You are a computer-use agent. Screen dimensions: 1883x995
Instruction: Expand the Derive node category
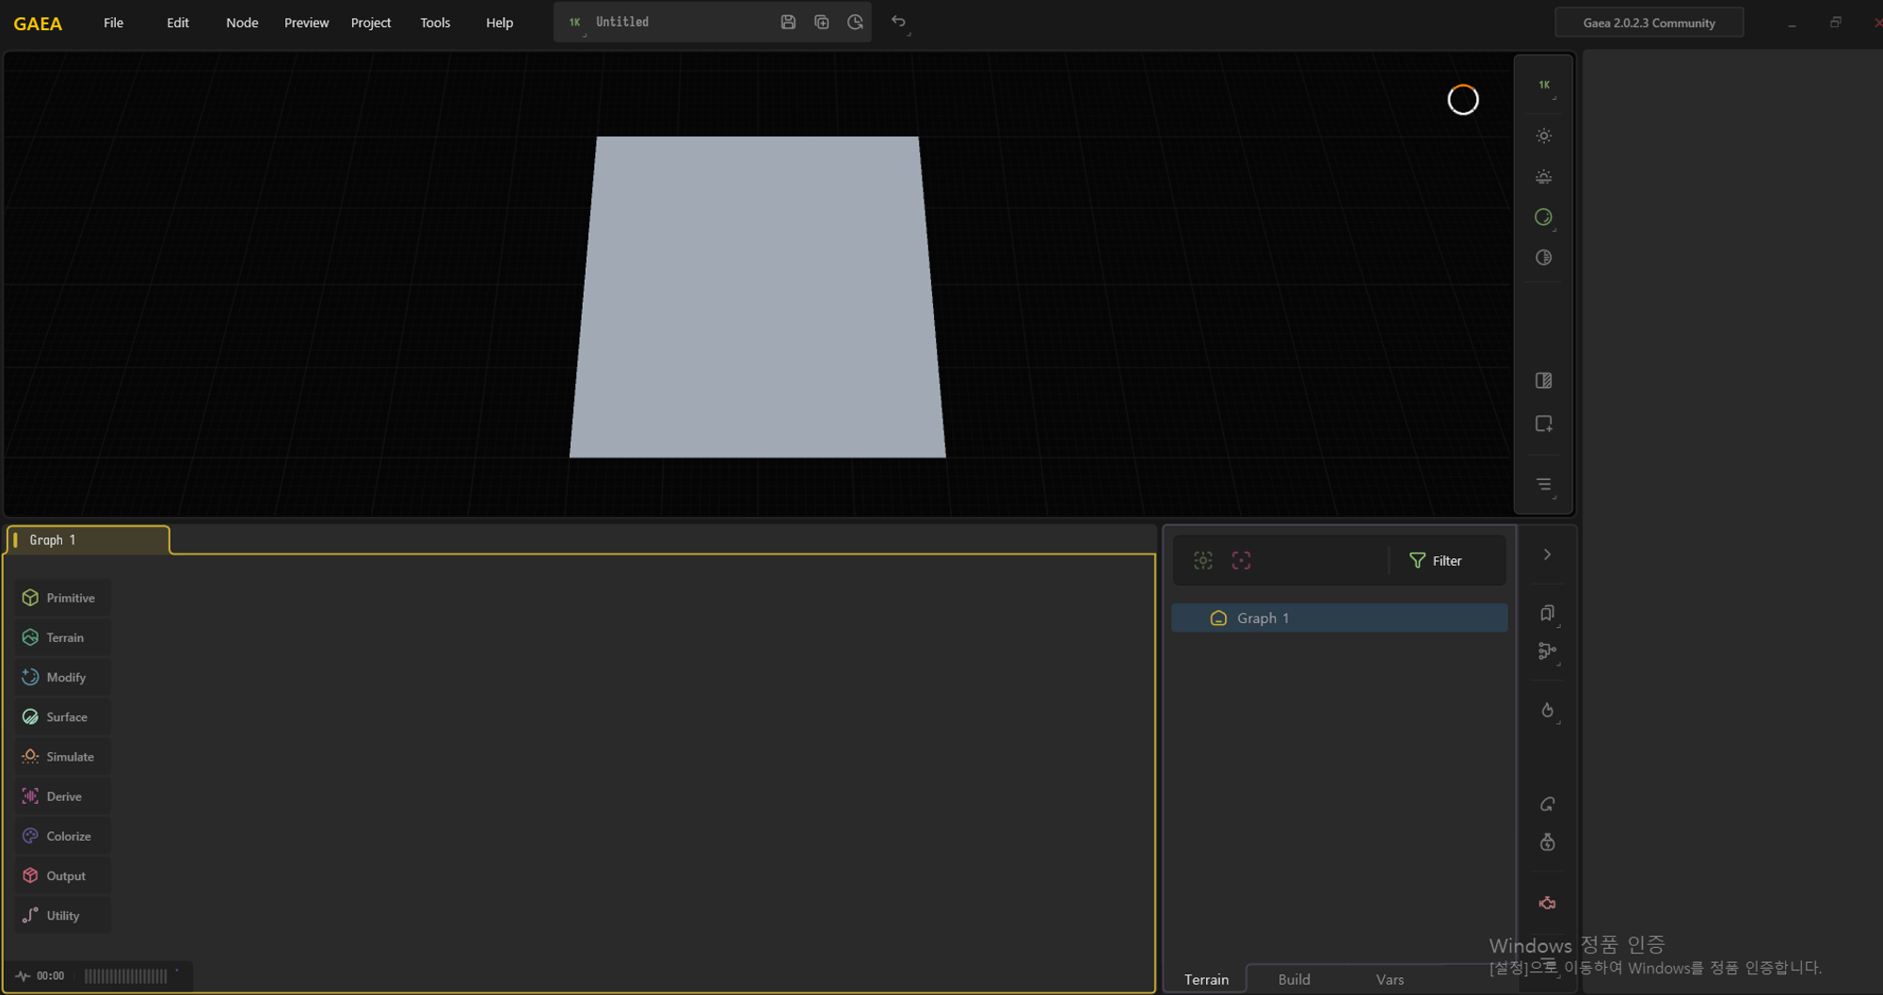(62, 796)
